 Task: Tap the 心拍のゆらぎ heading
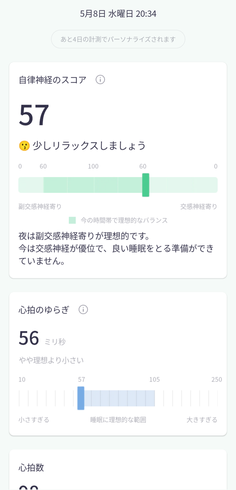coord(44,310)
